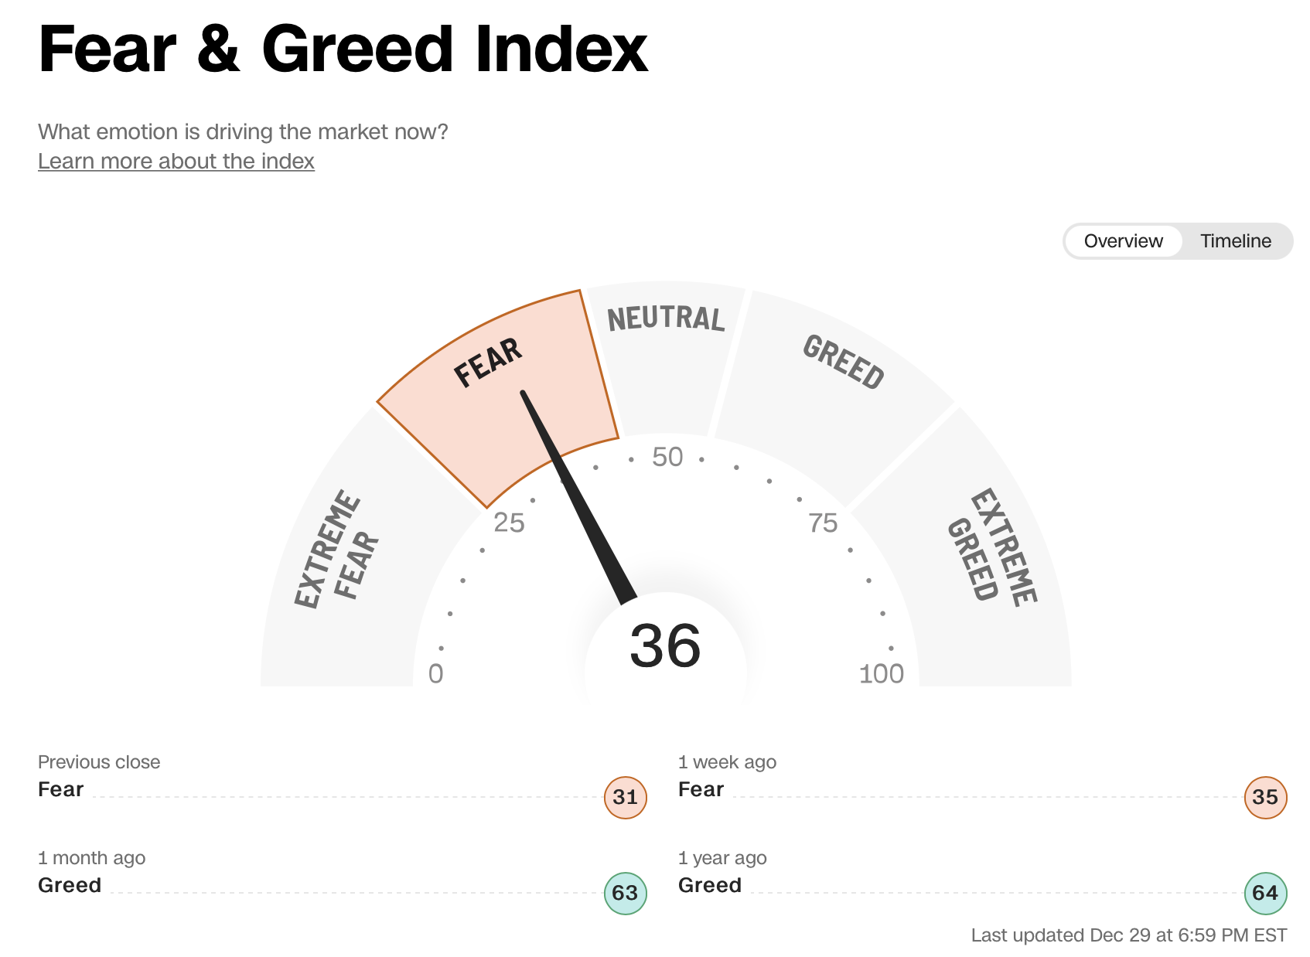Viewport: 1310px width, 957px height.
Task: Click the green 1 year ago badge showing 64
Action: point(1265,894)
